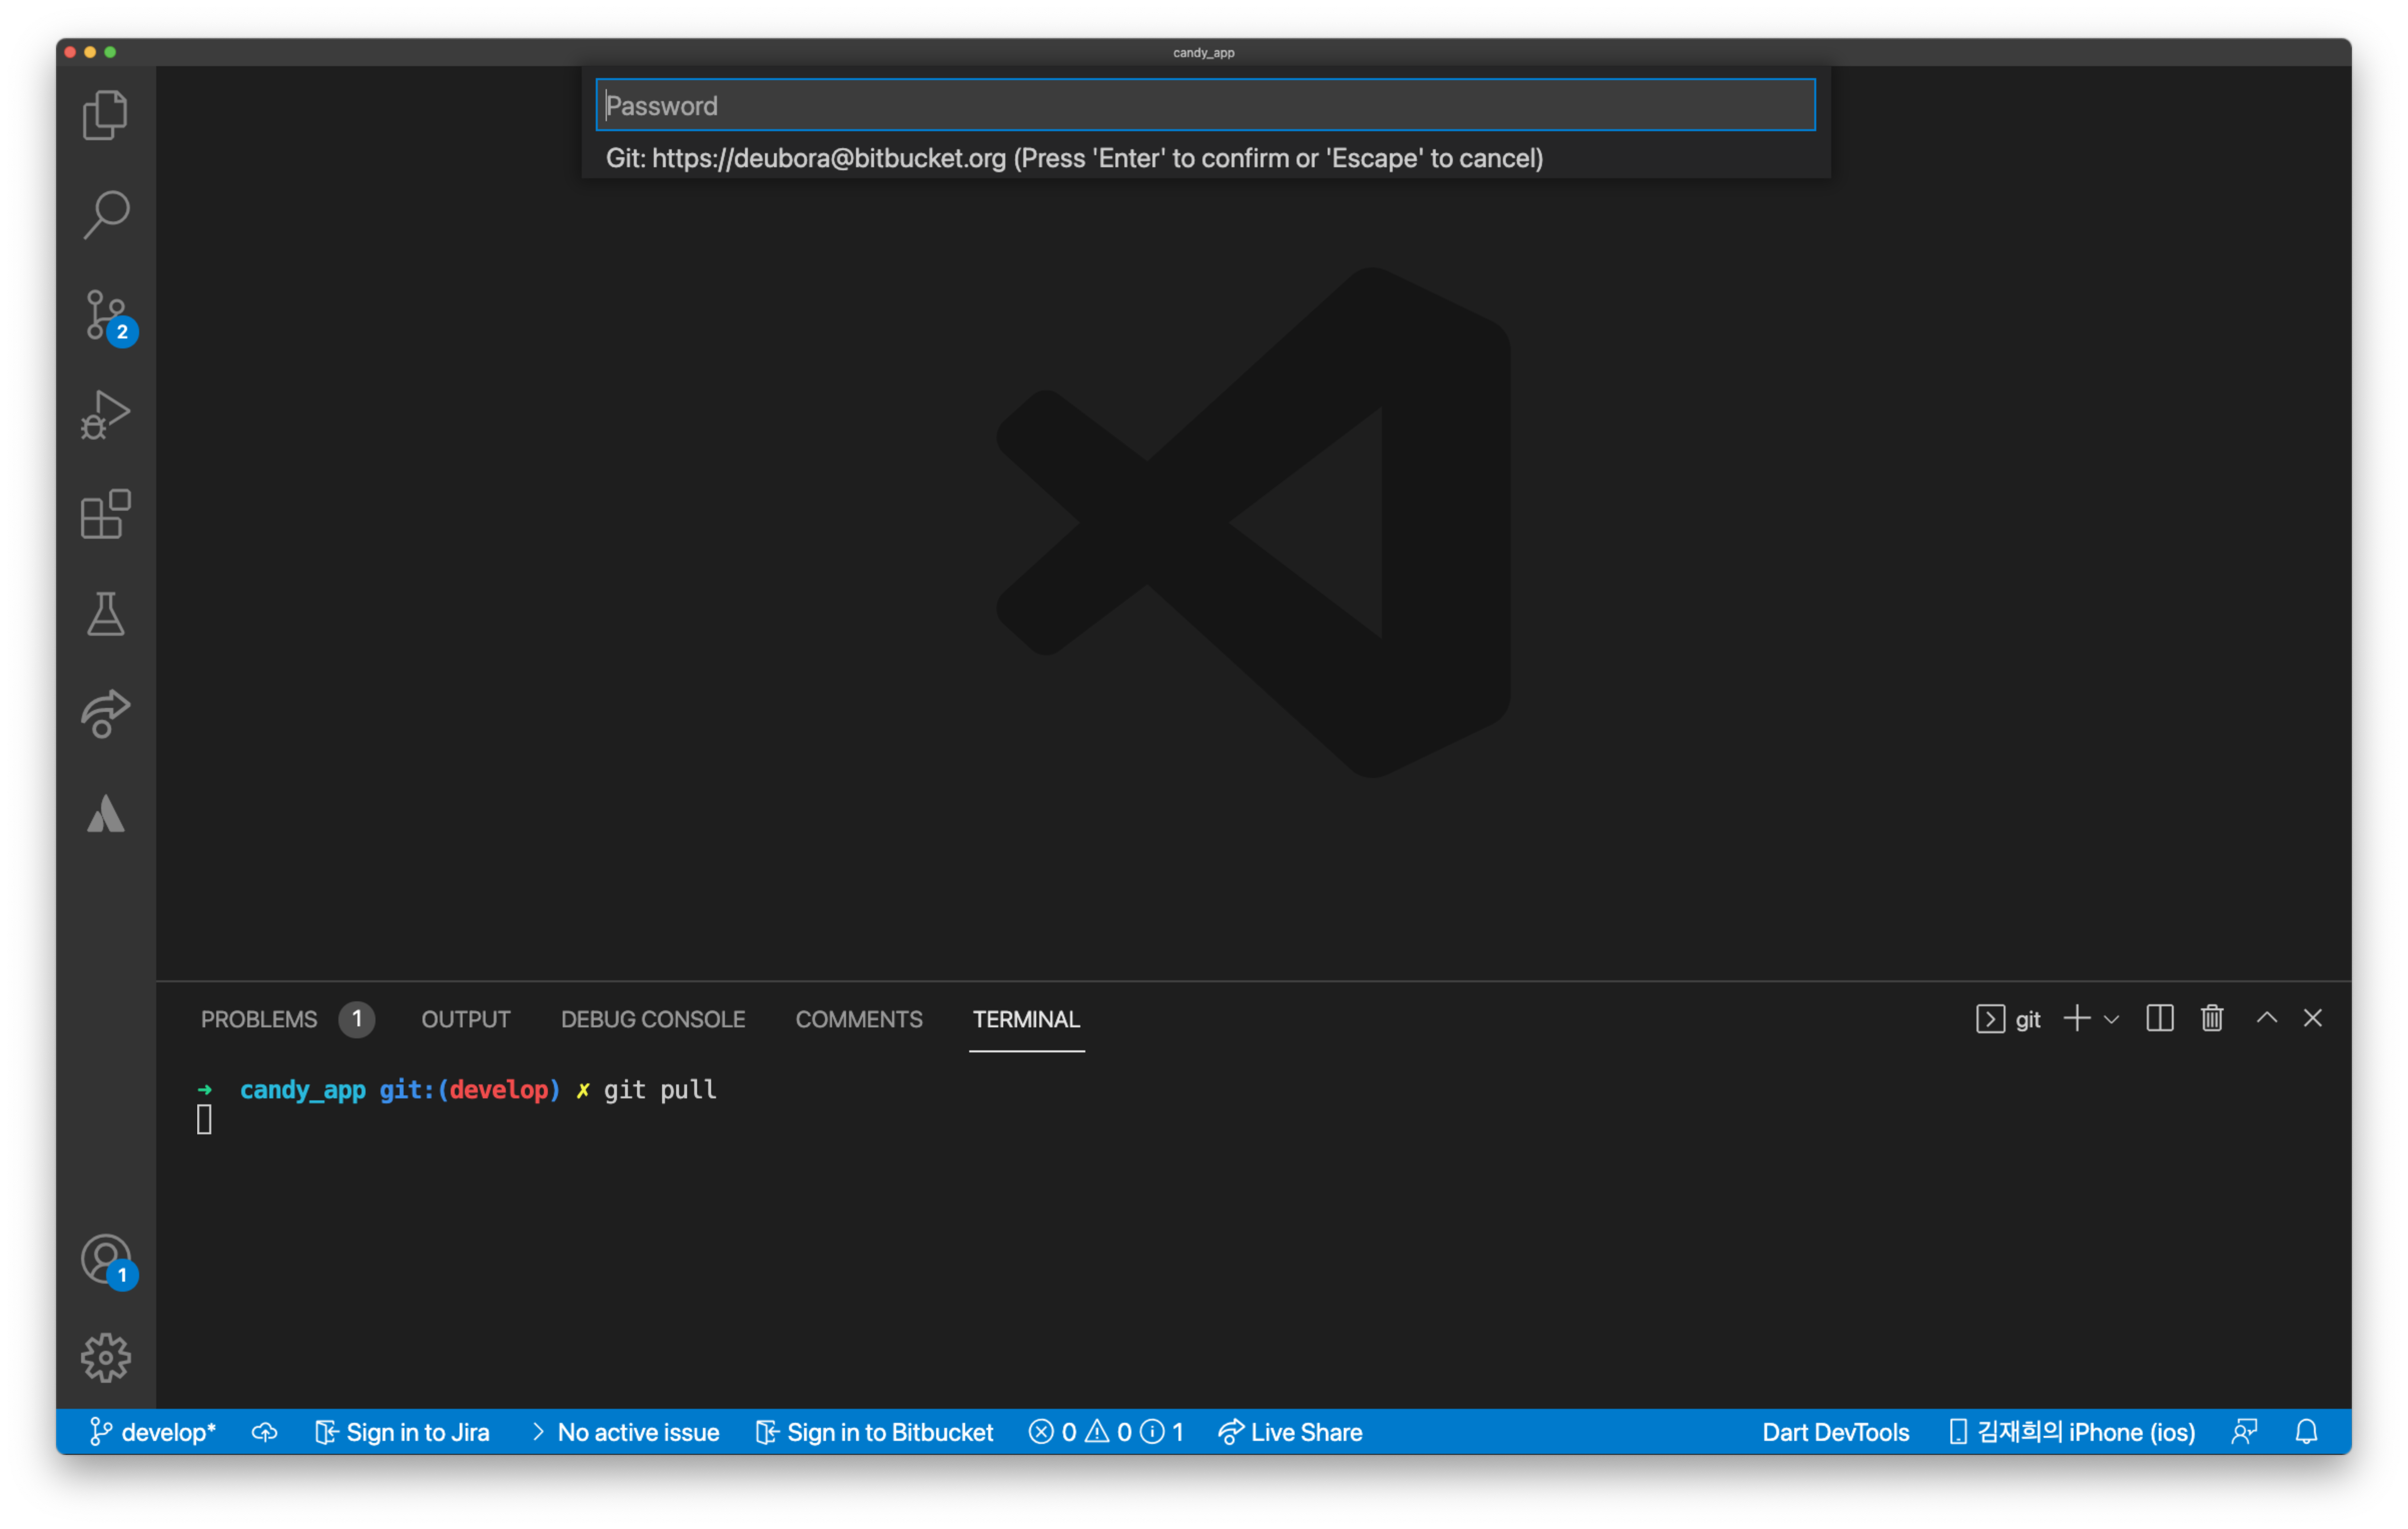
Task: Switch to the DEBUG CONSOLE tab
Action: pyautogui.click(x=652, y=1019)
